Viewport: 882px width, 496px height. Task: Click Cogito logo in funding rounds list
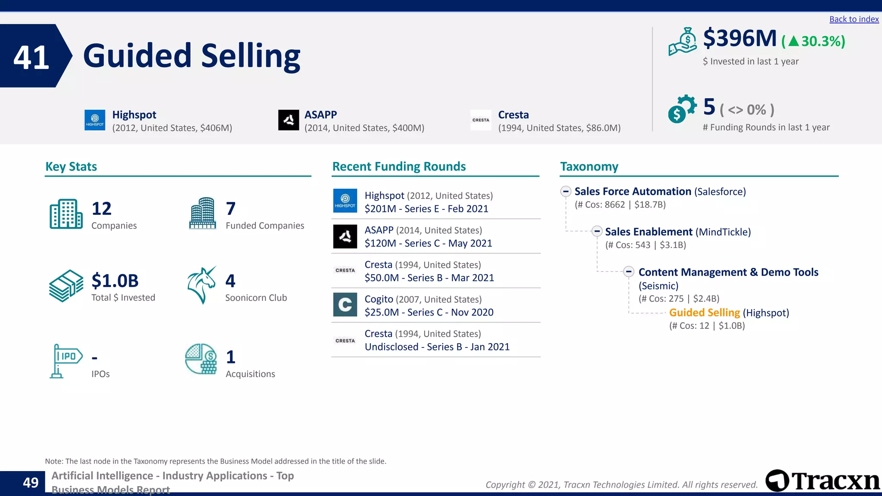[345, 305]
